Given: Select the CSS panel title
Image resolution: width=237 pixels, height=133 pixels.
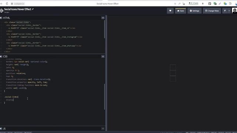Looking at the screenshot, I should tap(5, 57).
